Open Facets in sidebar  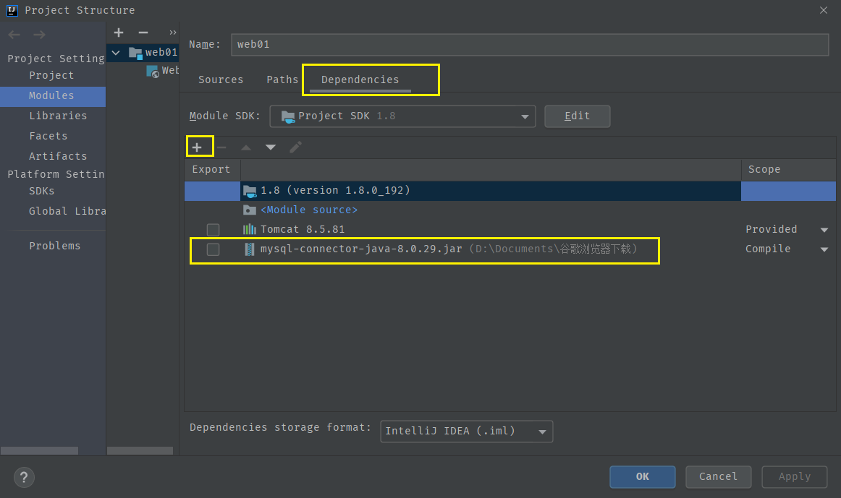[48, 136]
